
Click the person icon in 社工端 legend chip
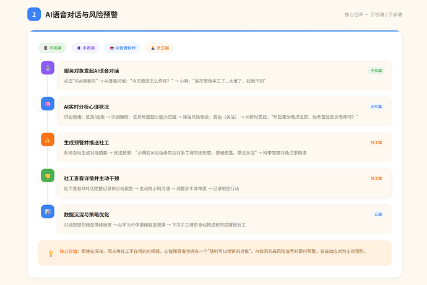153,48
